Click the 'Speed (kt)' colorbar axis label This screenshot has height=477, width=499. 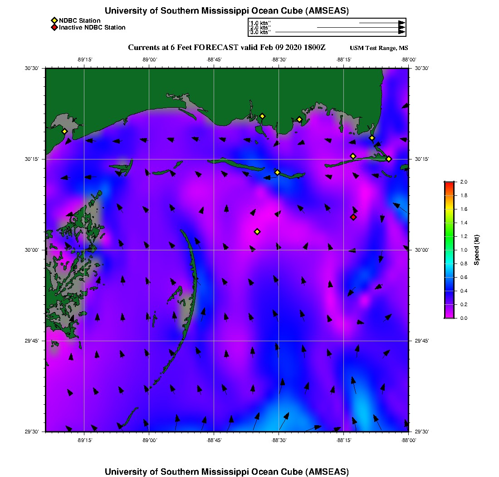[476, 250]
